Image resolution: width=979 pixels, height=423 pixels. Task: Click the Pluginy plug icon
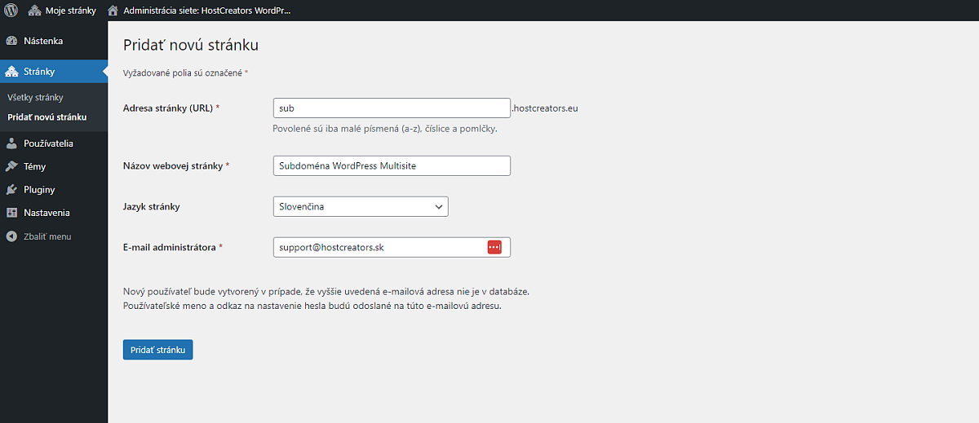[x=11, y=190]
